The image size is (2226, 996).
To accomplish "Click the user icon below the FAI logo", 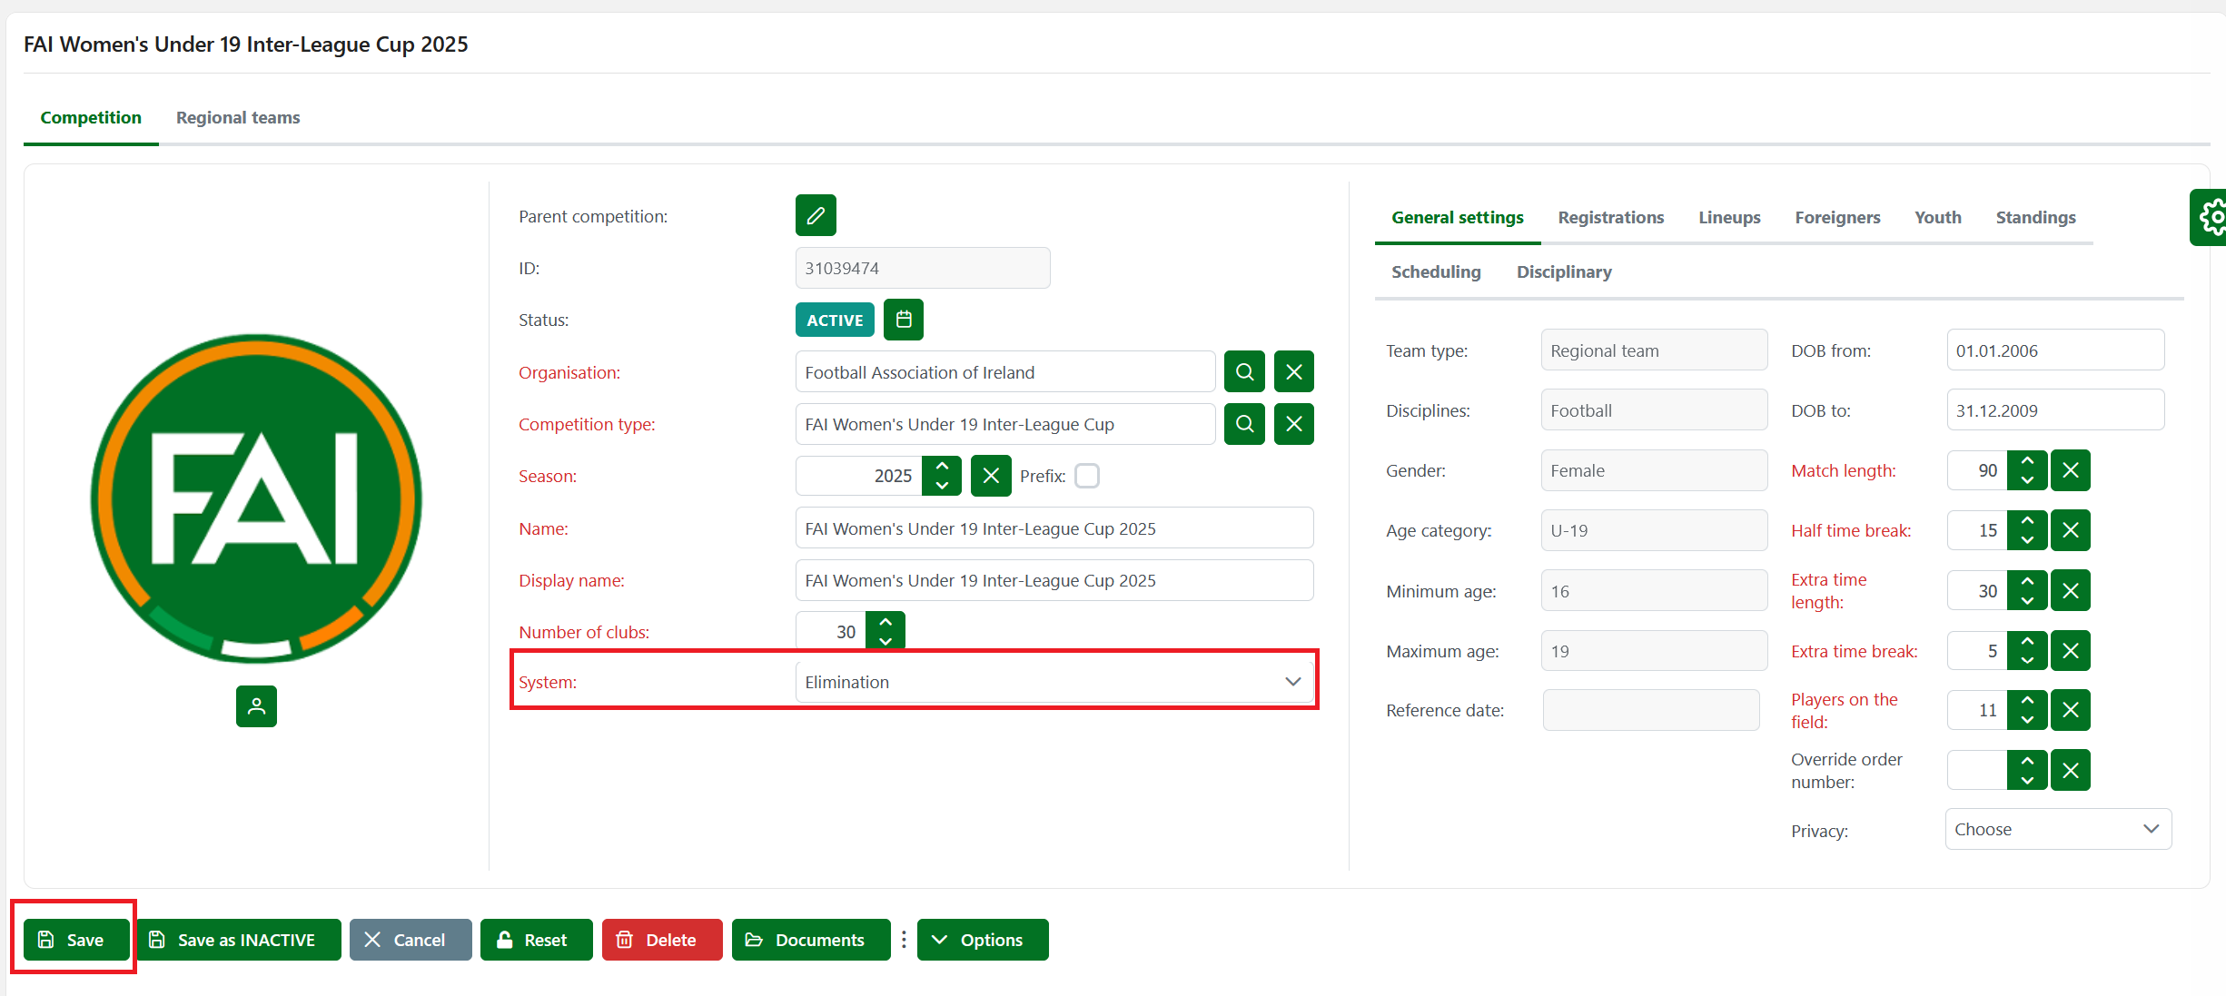I will [x=256, y=706].
